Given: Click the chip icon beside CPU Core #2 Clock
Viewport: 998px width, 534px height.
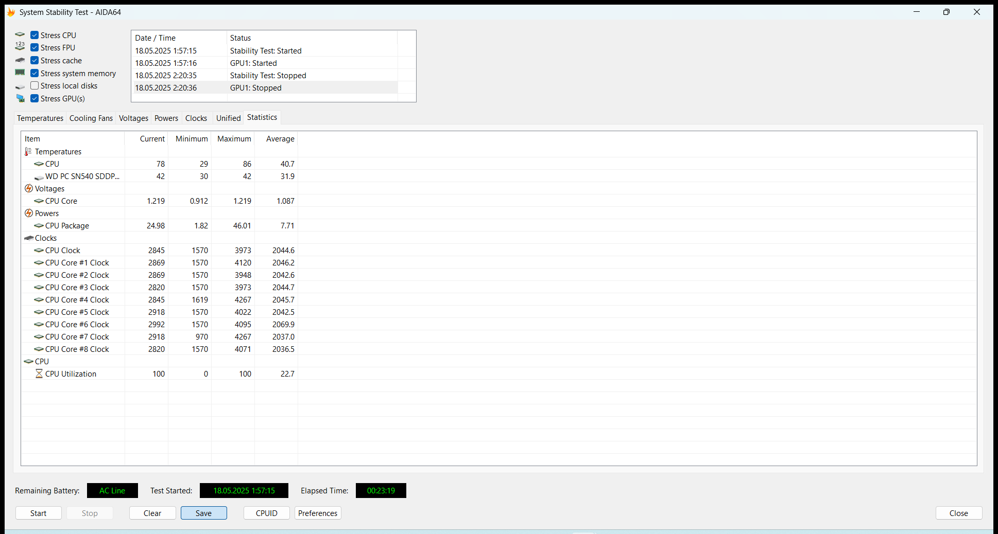Looking at the screenshot, I should tap(39, 275).
